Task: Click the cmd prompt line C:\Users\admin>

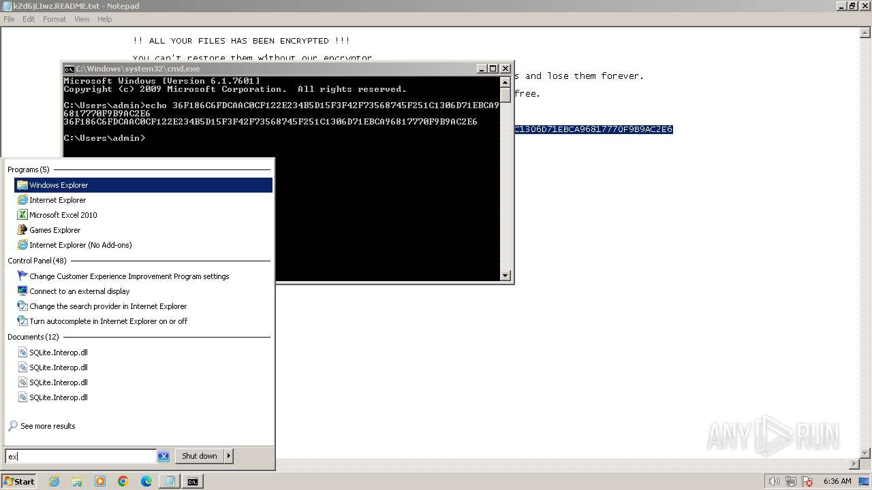Action: [104, 138]
